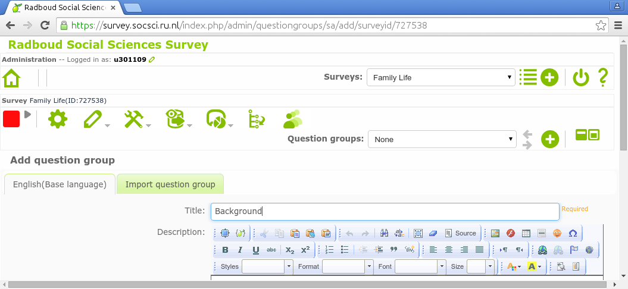Toggle italic formatting in description editor
The image size is (628, 289).
point(240,250)
